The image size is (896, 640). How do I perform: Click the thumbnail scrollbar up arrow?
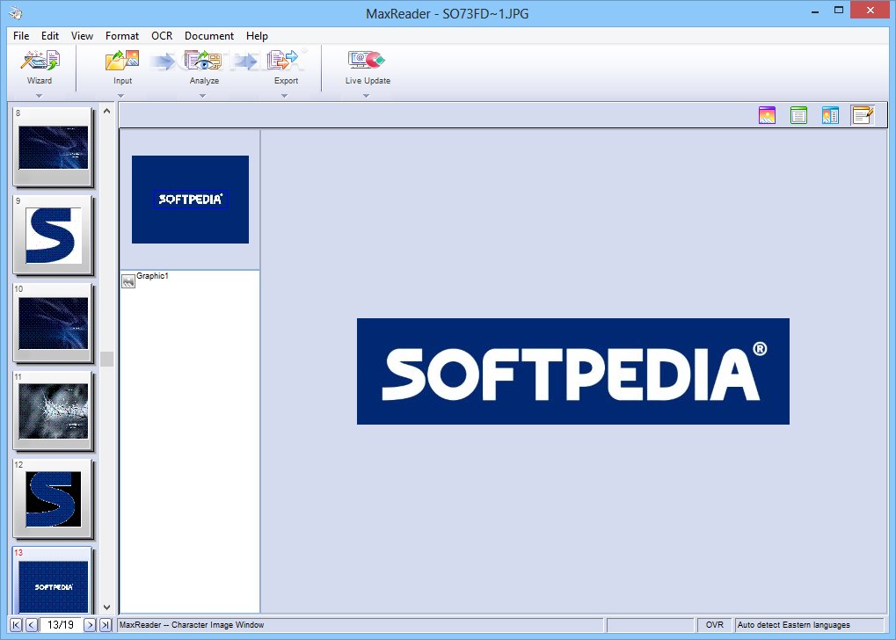pos(107,111)
